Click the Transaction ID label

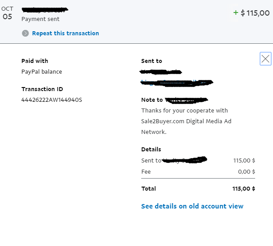click(42, 89)
